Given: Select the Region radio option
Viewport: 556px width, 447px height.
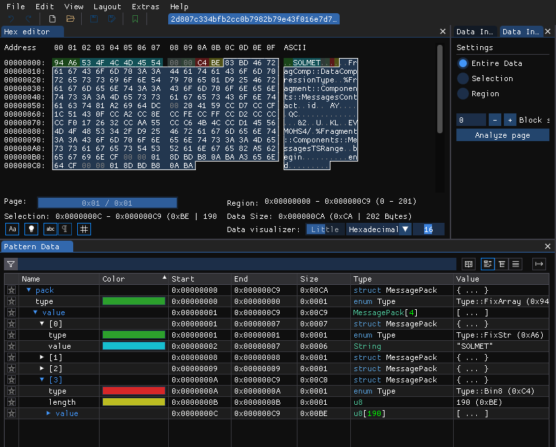Looking at the screenshot, I should 463,94.
